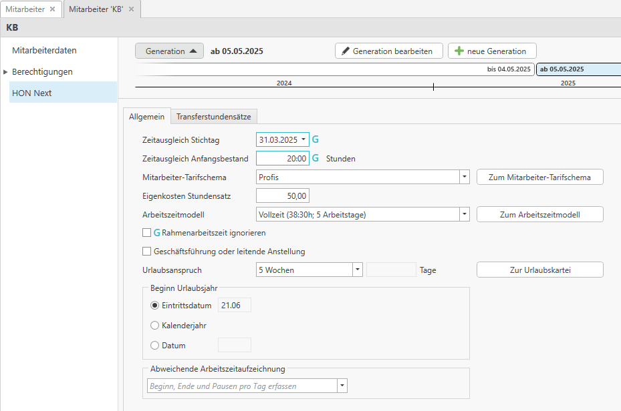The width and height of the screenshot is (621, 411).
Task: Click the G icon beside Zeitausgleich Stichtag
Action: (316, 140)
